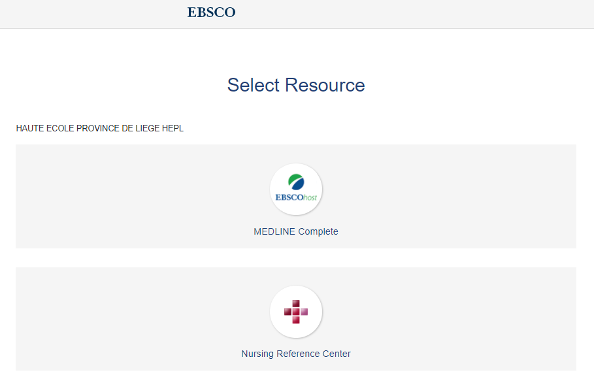Click the word Complete in the MEDLINE label
Screen dimensions: 594x385
(x=318, y=231)
